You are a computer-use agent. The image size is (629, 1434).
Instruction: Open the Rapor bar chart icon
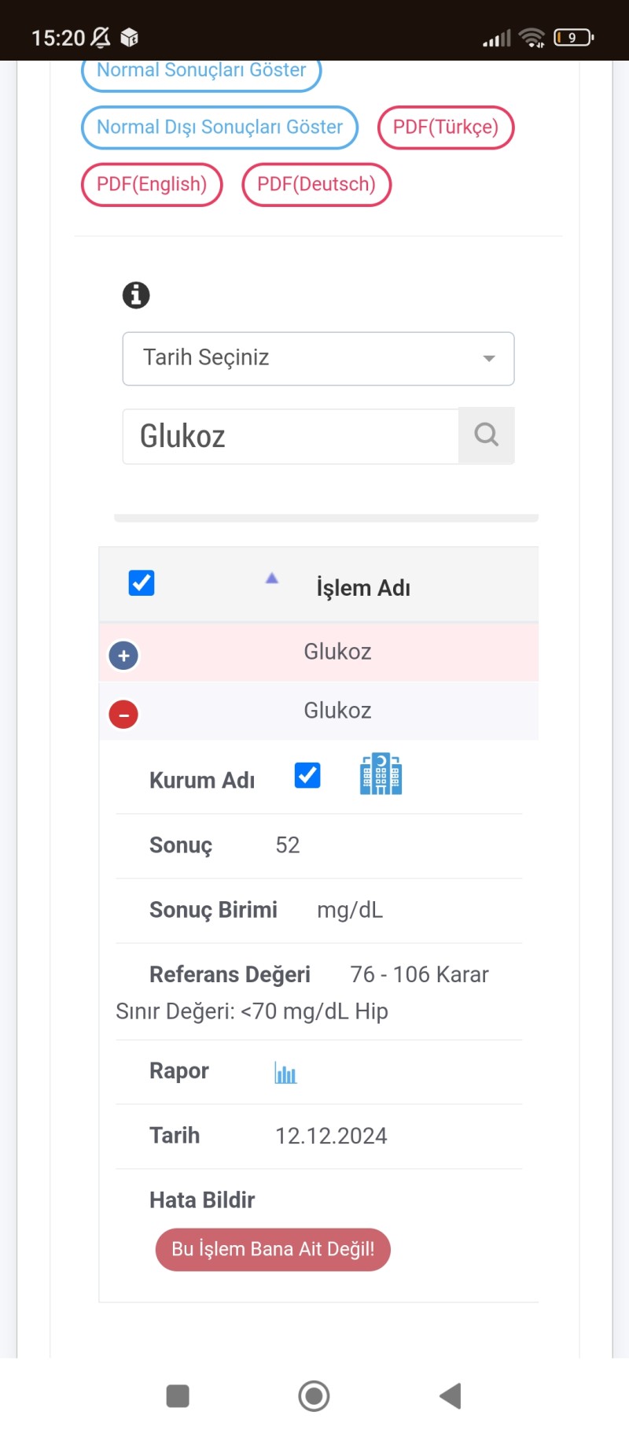pos(285,1073)
